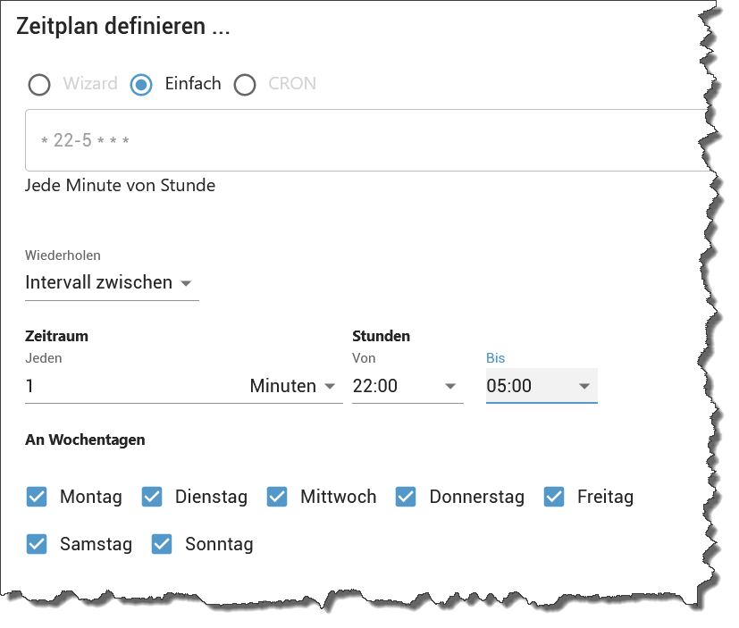Click the arrow icon next to Minuten
Viewport: 739px width, 628px height.
coord(329,387)
